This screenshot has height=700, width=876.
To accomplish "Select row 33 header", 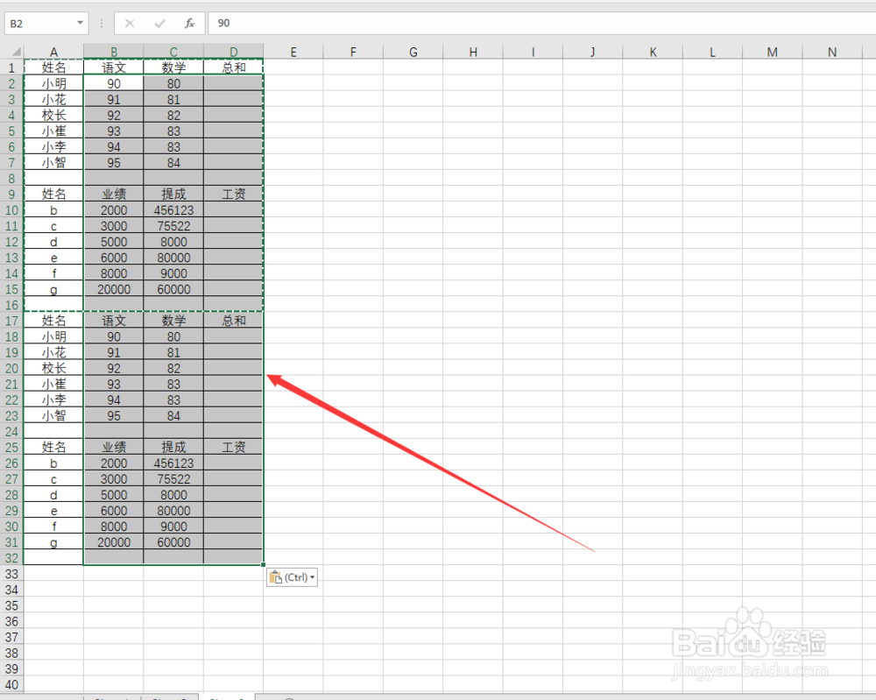I will [11, 574].
